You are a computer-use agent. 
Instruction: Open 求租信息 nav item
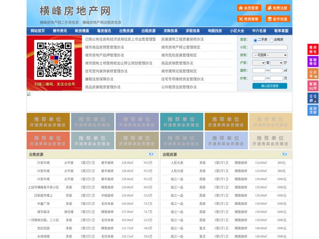click(193, 31)
